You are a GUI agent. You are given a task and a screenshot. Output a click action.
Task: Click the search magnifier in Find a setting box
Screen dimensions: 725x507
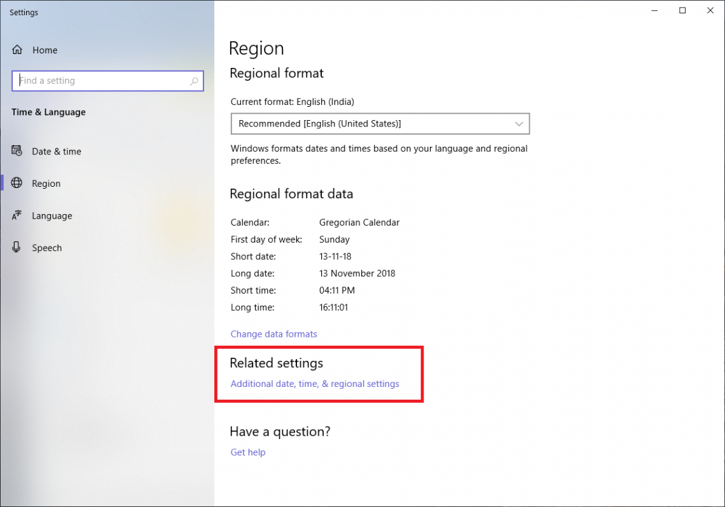pos(194,81)
